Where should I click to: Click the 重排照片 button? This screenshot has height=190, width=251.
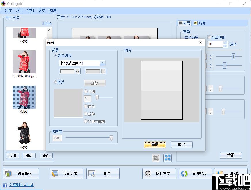click(x=195, y=174)
